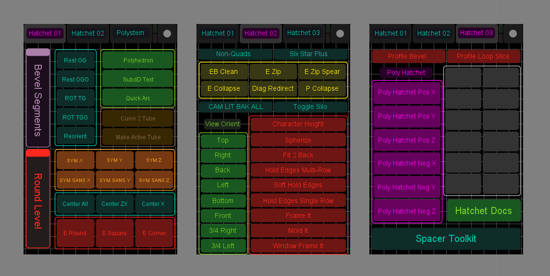Click Diag Redirect button
550x276 pixels.
pos(273,89)
